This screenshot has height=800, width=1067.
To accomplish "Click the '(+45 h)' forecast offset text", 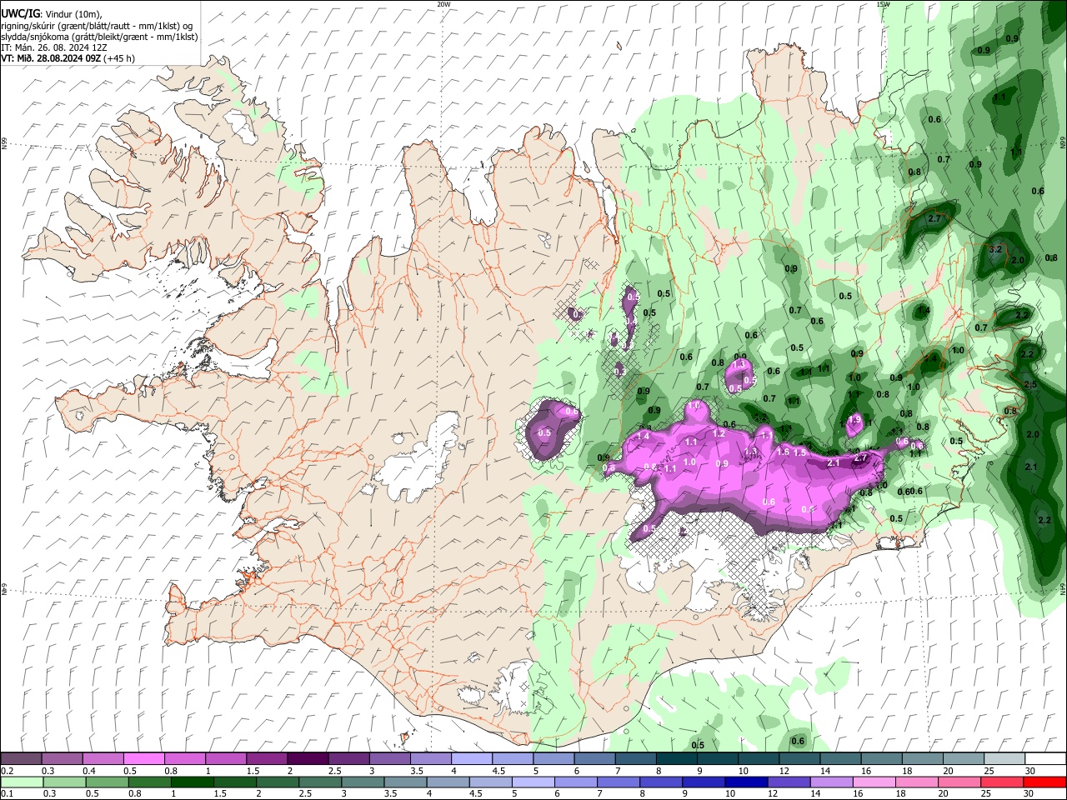I will [119, 58].
